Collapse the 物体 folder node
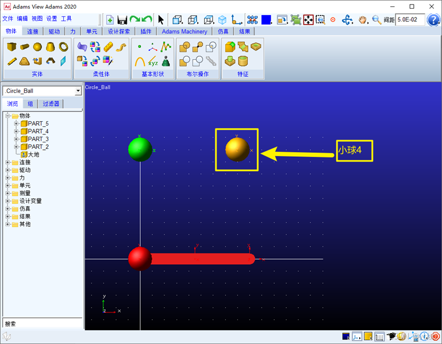Viewport: 442px width, 344px height. coord(7,116)
